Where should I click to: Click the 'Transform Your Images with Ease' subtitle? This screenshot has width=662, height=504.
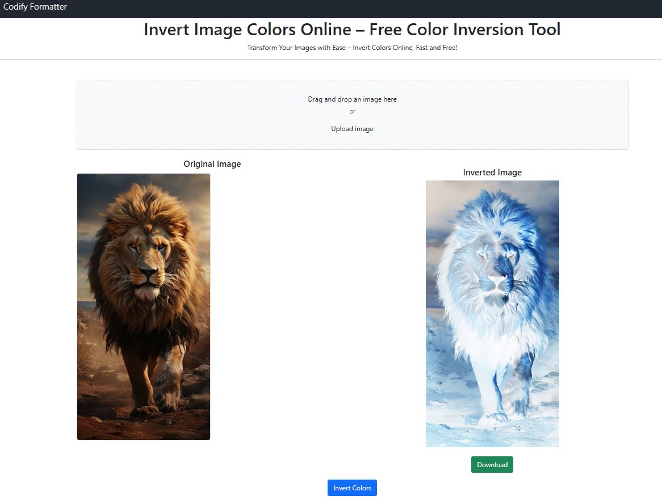[x=352, y=48]
